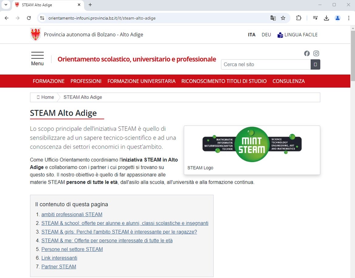355x278 pixels.
Task: Open the Facebook page icon
Action: tap(307, 53)
